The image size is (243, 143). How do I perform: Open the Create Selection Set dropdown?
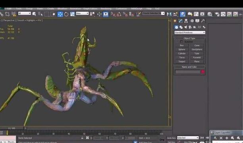(153, 13)
